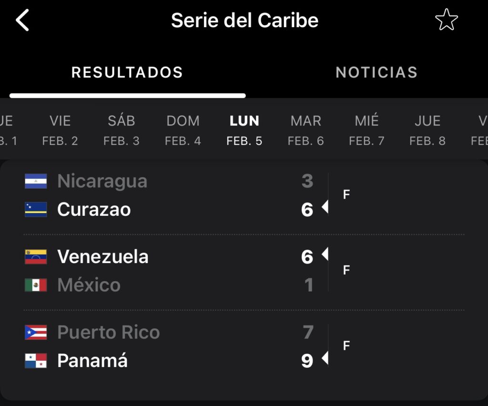Select MIÉ FEB. 7 date
This screenshot has width=488, height=406.
366,131
